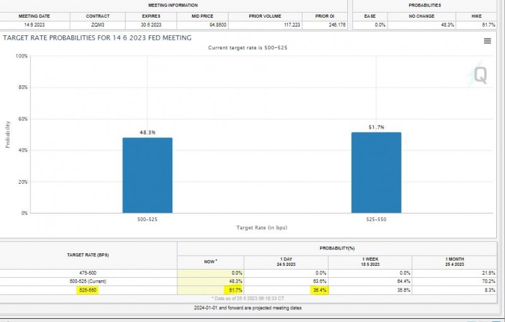Click the 'Data as of' timestamp footnote
505x322 pixels.
[247, 299]
